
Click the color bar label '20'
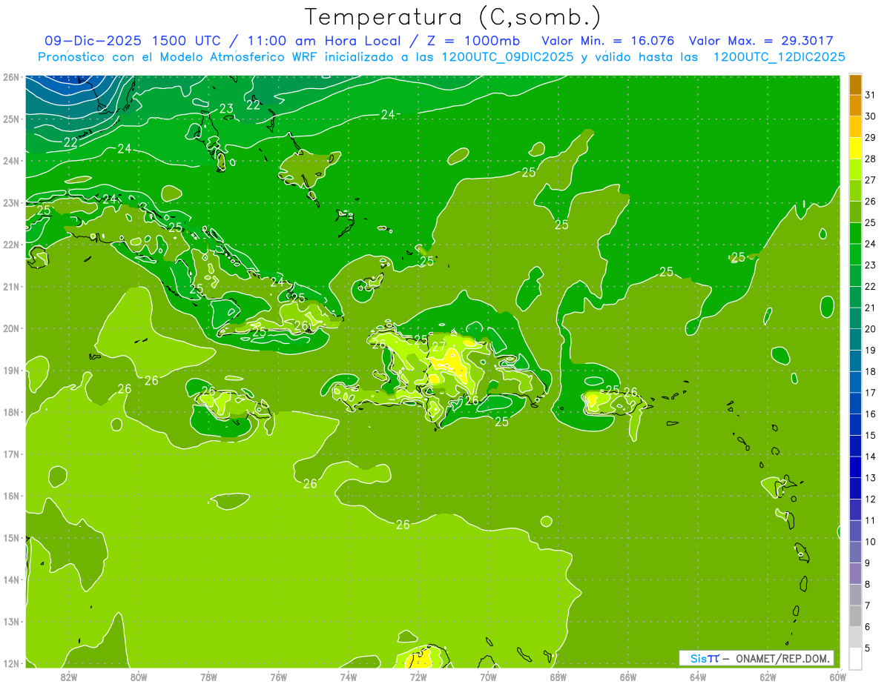pos(871,329)
